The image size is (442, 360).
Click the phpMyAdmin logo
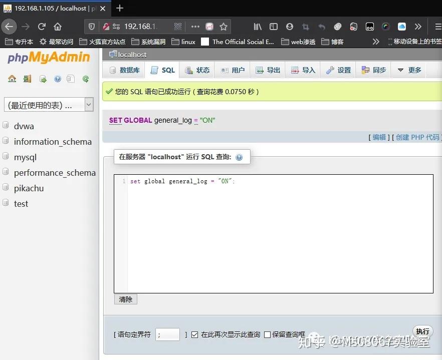tap(49, 57)
